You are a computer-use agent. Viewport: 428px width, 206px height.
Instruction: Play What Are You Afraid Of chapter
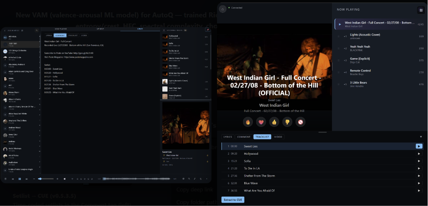click(419, 191)
